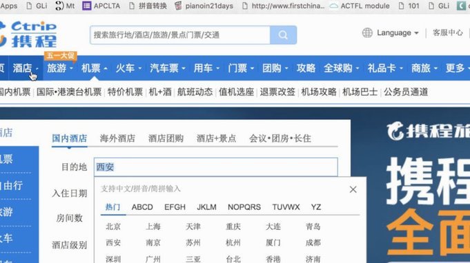
Task: Open the APCLTA bookmark
Action: pyautogui.click(x=101, y=6)
